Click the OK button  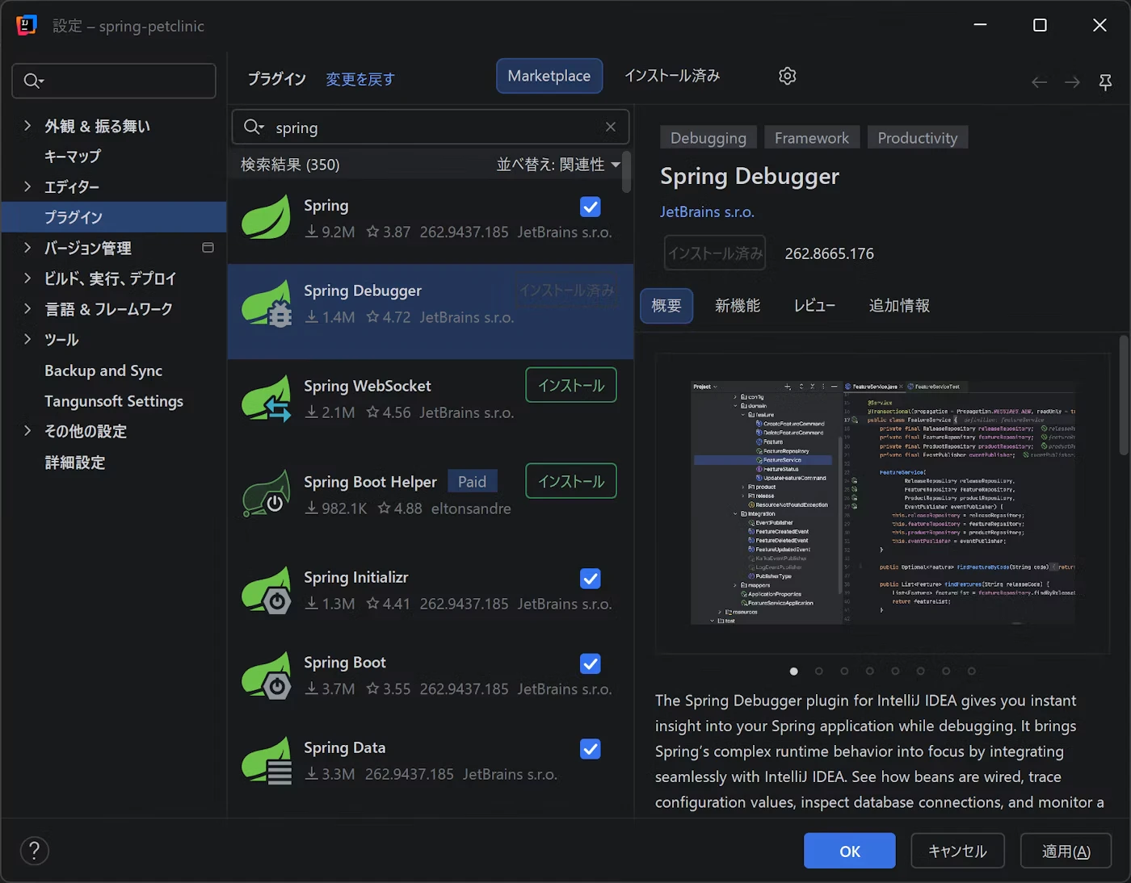pos(850,851)
